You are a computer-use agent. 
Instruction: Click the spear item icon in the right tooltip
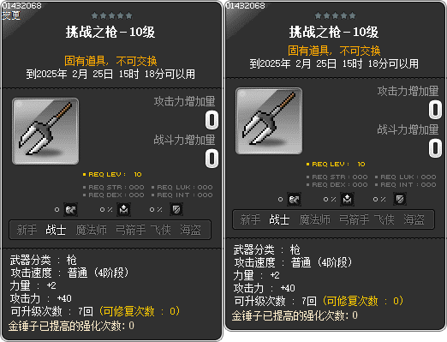(x=269, y=121)
